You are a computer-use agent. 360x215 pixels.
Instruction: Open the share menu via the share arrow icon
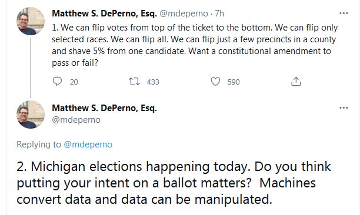(296, 82)
